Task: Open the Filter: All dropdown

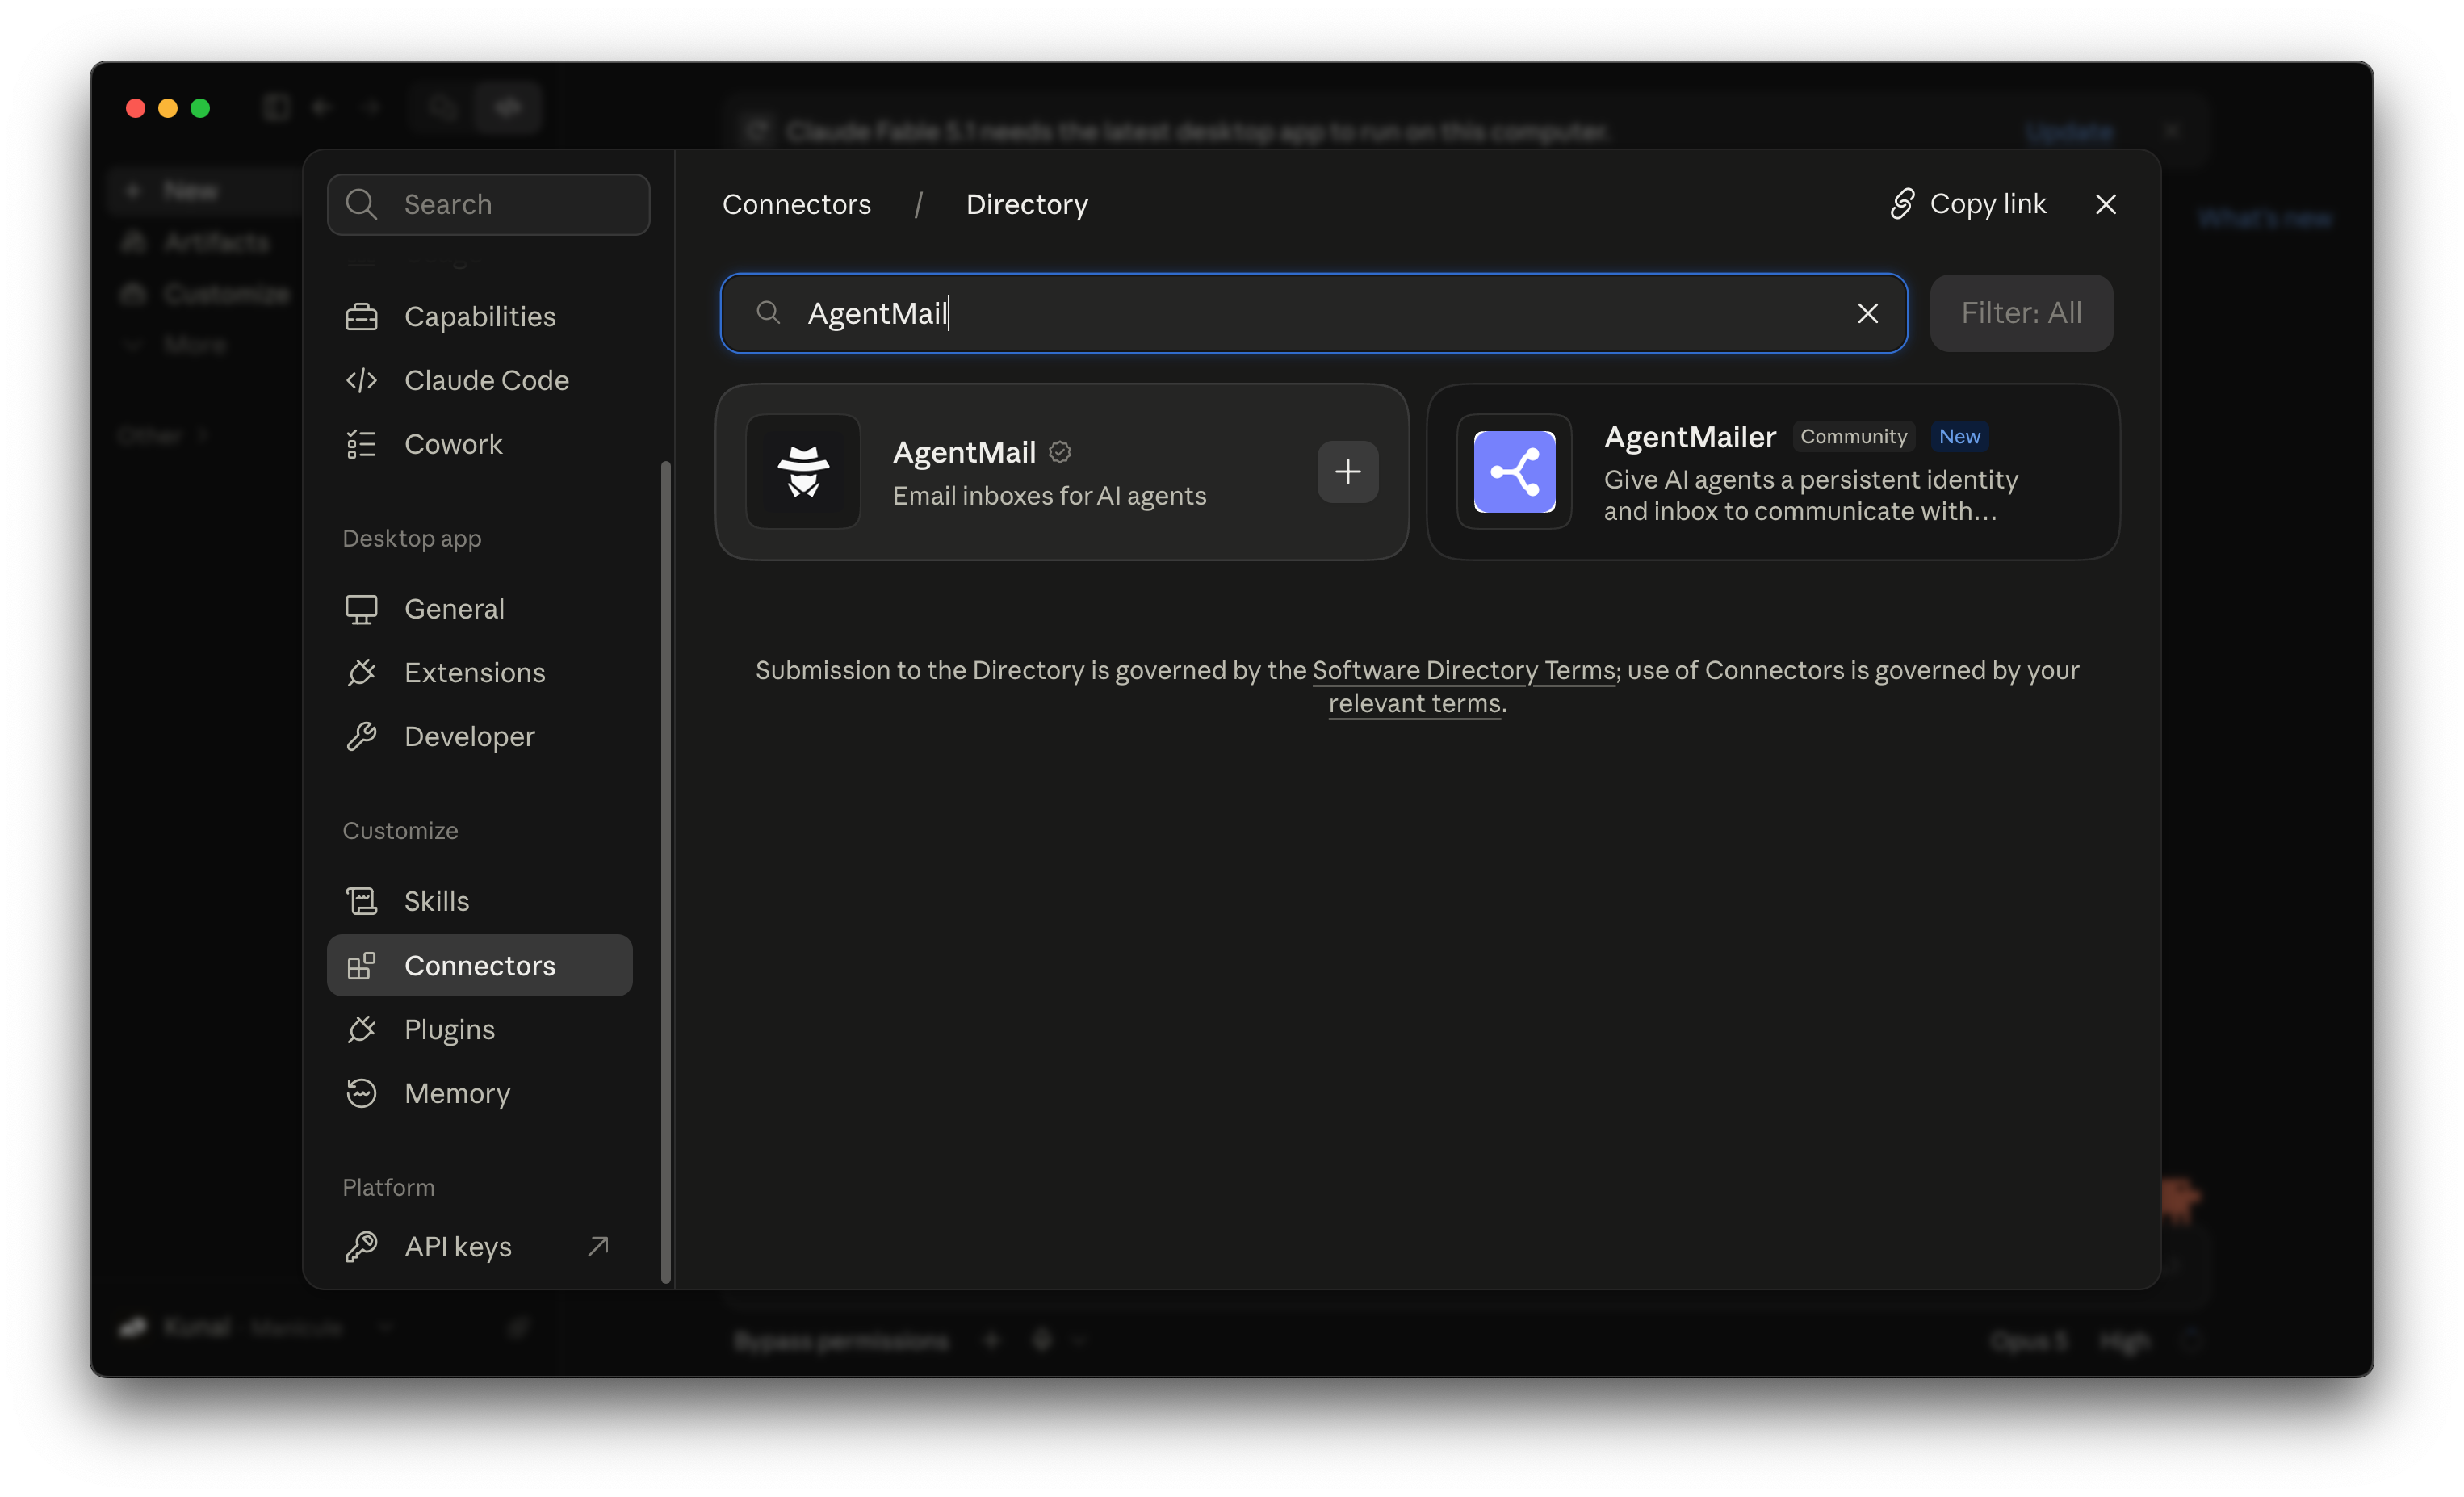Action: click(x=2021, y=313)
